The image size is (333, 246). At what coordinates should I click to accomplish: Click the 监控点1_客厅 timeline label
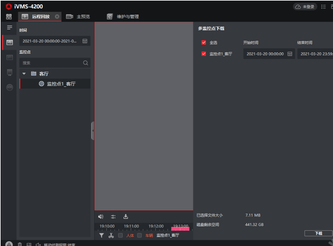pos(168,235)
